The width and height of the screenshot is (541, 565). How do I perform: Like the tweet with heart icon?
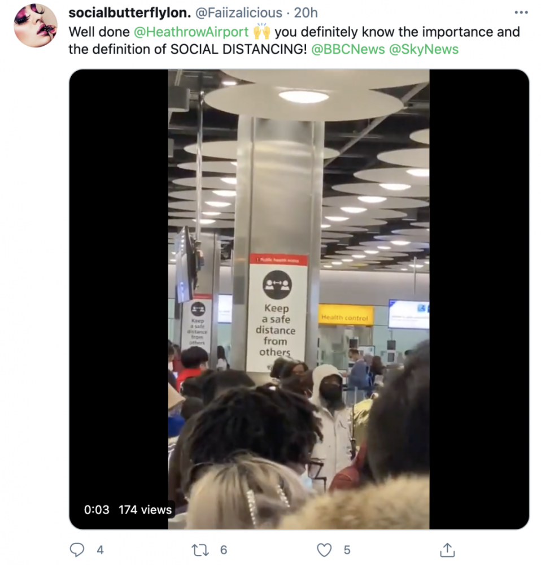coord(324,550)
